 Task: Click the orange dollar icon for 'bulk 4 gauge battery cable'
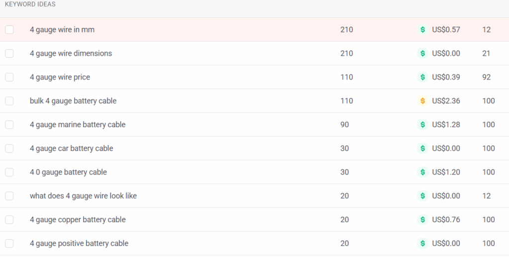pyautogui.click(x=423, y=101)
